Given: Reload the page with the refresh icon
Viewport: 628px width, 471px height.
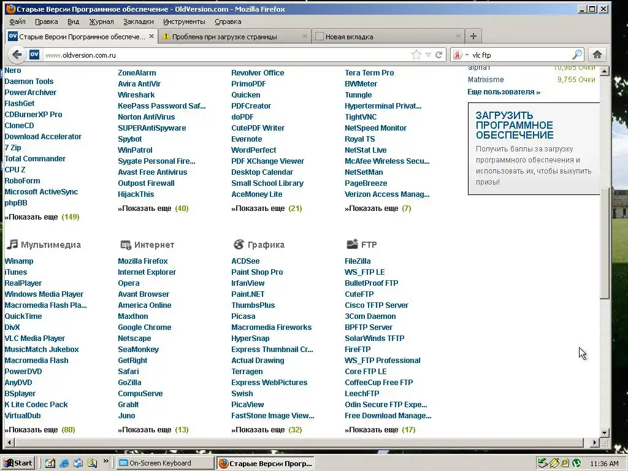Looking at the screenshot, I should pos(439,55).
